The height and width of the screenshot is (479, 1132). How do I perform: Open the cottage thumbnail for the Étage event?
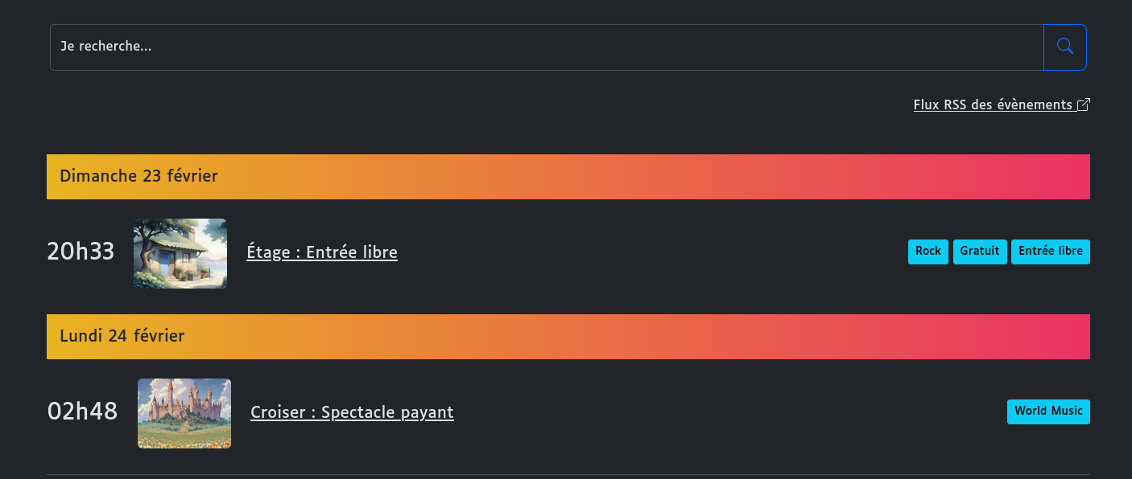click(x=180, y=253)
